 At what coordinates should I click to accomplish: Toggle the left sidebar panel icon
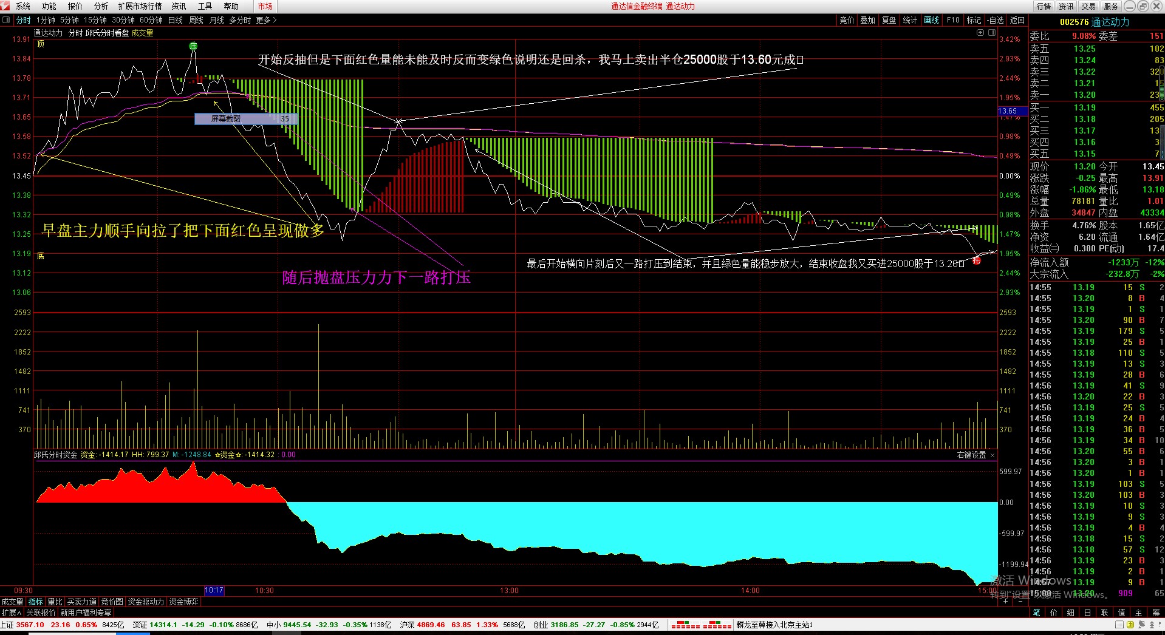pyautogui.click(x=7, y=20)
